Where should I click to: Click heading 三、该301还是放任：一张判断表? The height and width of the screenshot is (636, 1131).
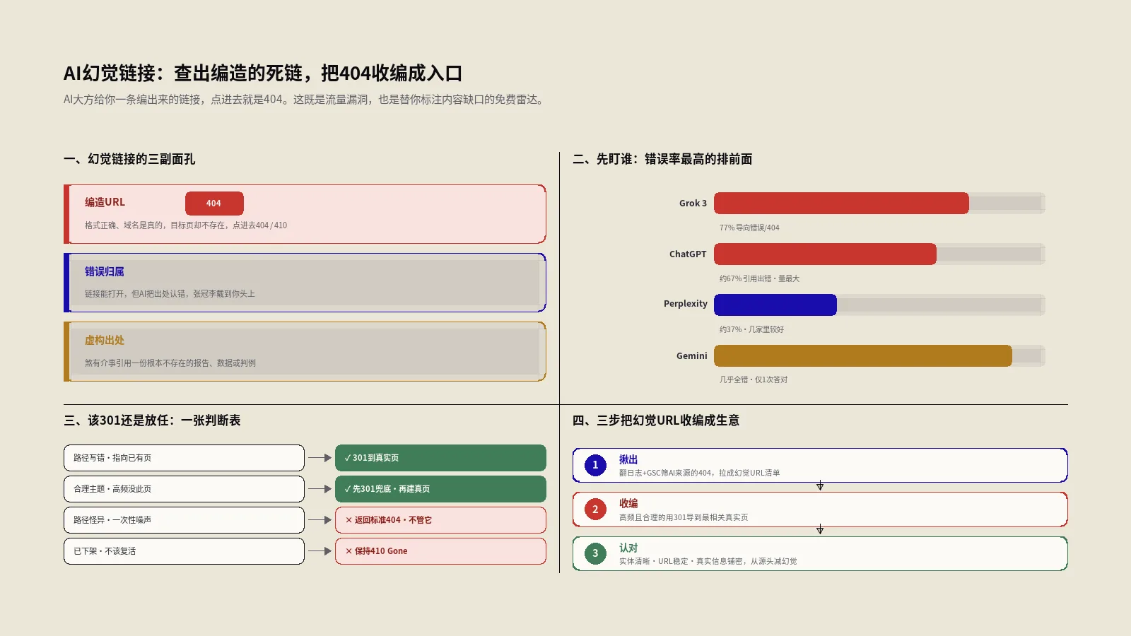tap(152, 420)
